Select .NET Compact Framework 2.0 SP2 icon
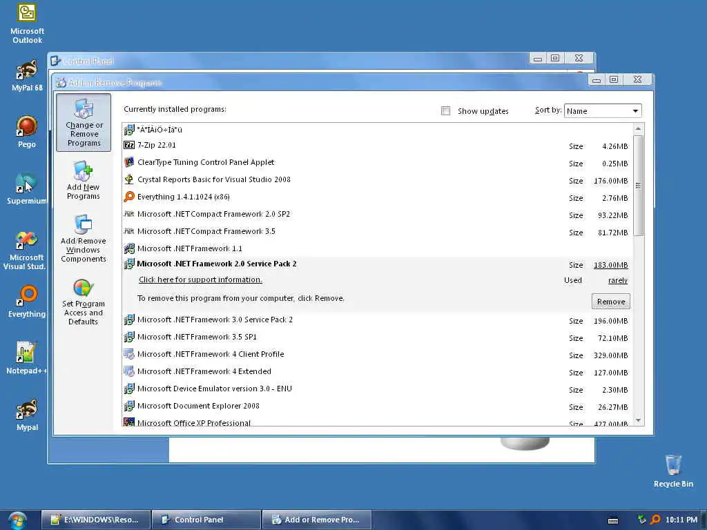The height and width of the screenshot is (530, 707). coord(129,214)
